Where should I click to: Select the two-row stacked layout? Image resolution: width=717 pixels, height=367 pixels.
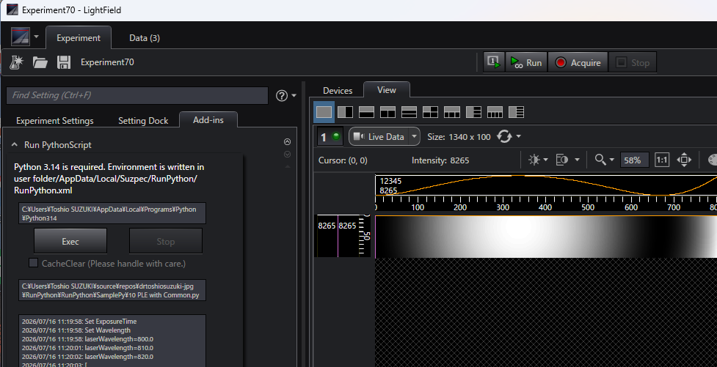point(366,112)
